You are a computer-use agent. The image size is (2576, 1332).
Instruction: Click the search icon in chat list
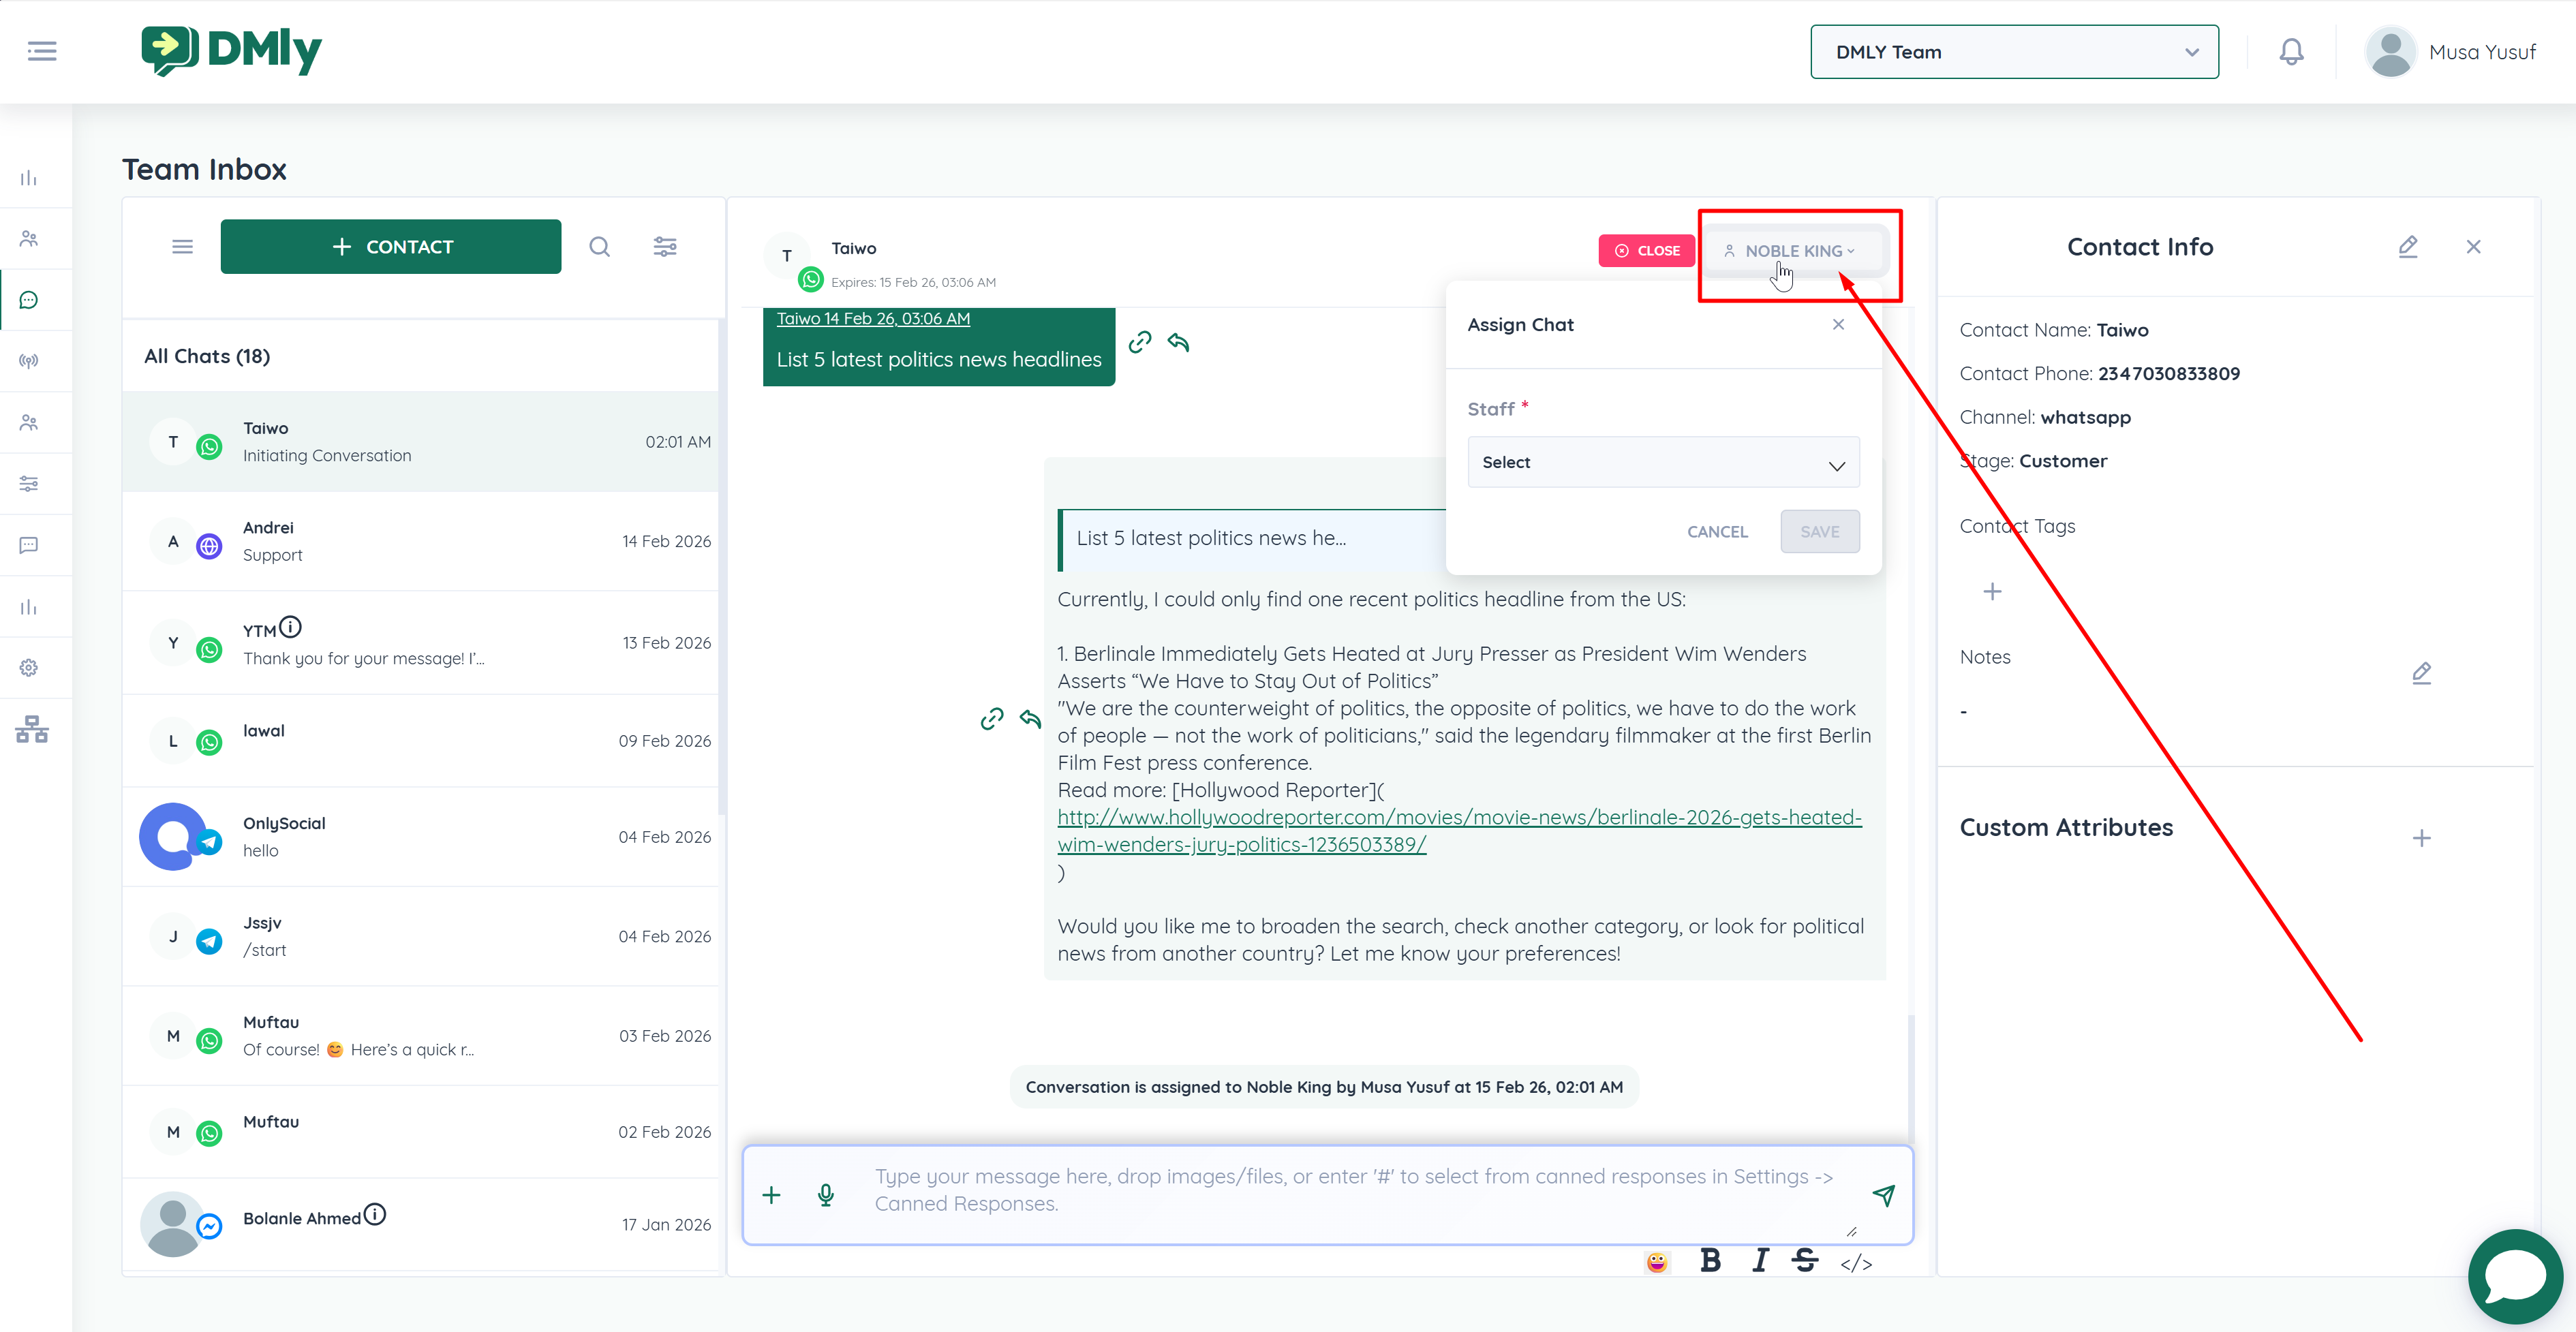[x=599, y=247]
